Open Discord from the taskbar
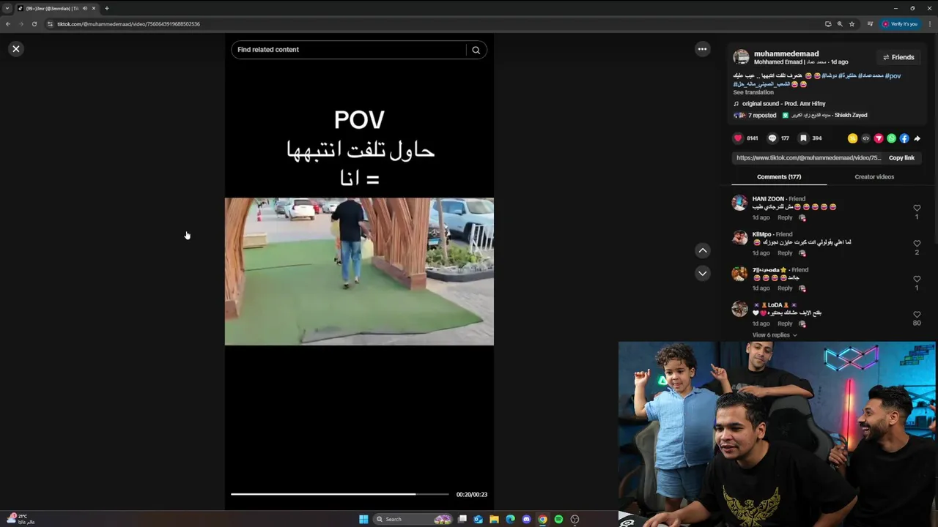This screenshot has width=938, height=527. click(x=526, y=519)
